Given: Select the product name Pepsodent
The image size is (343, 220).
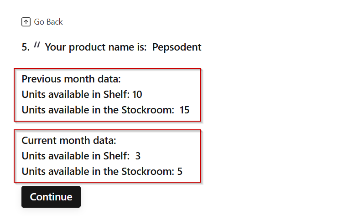Looking at the screenshot, I should pyautogui.click(x=177, y=47).
